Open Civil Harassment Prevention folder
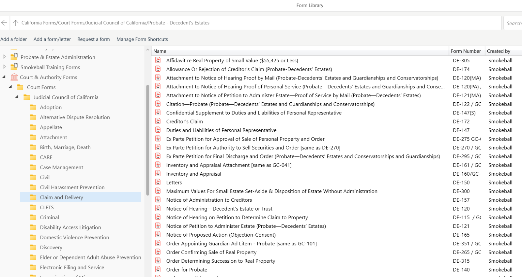This screenshot has width=522, height=277. pos(72,187)
